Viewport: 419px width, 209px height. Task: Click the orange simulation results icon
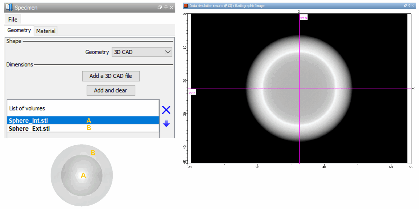(186, 6)
